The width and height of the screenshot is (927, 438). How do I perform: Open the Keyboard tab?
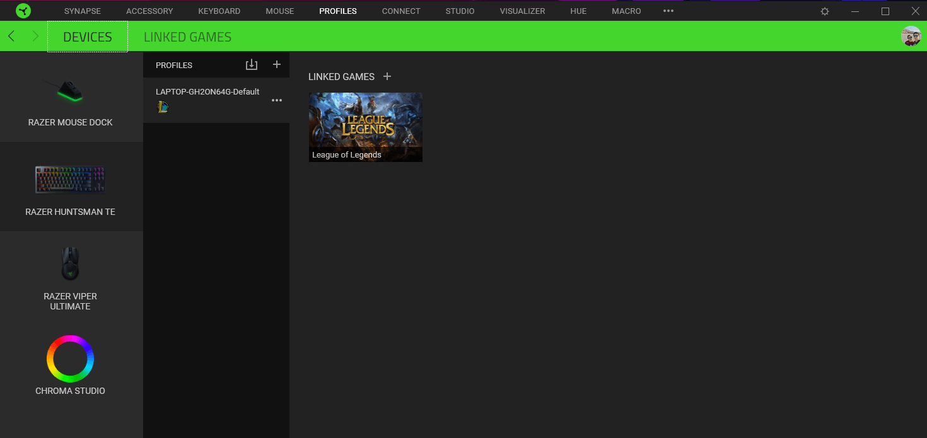219,11
